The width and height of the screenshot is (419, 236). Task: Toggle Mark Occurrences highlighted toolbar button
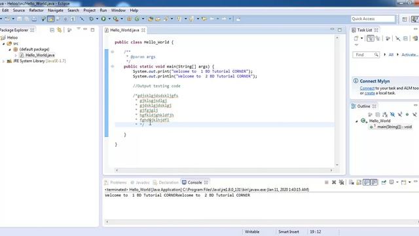[51, 19]
